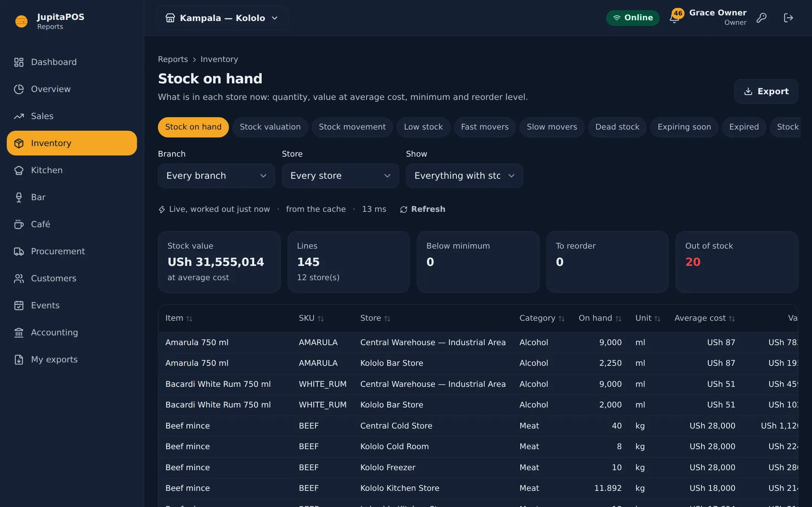Switch to Stock valuation tab
The image size is (812, 507).
click(270, 127)
